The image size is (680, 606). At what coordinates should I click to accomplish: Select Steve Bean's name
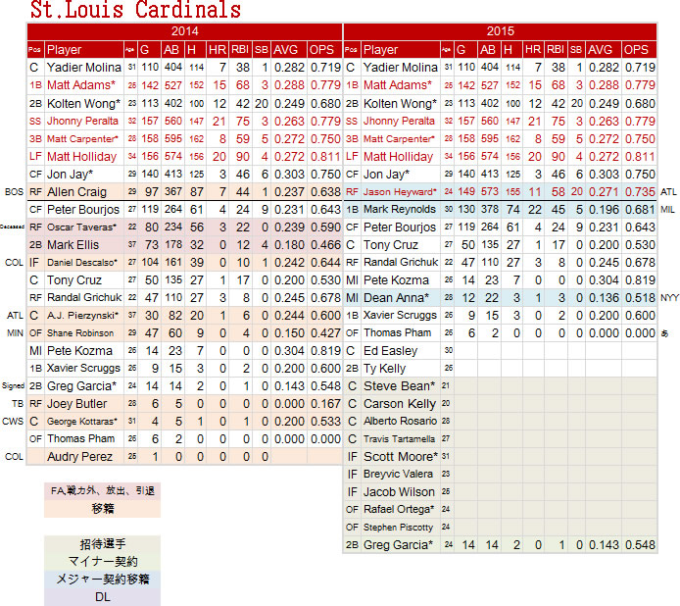click(399, 386)
